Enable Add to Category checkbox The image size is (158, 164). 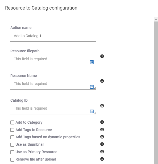(x=13, y=123)
